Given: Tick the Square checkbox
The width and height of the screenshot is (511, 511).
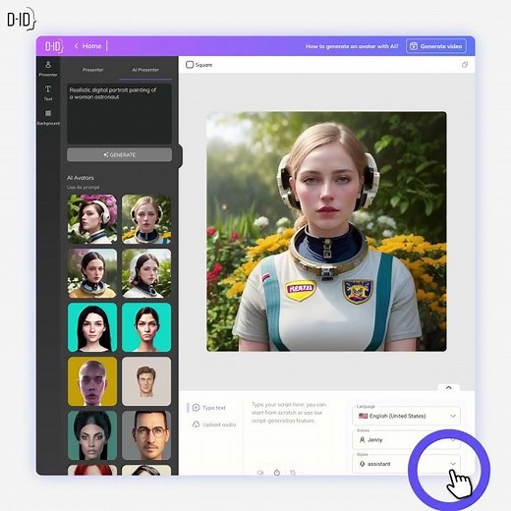Looking at the screenshot, I should tap(190, 65).
